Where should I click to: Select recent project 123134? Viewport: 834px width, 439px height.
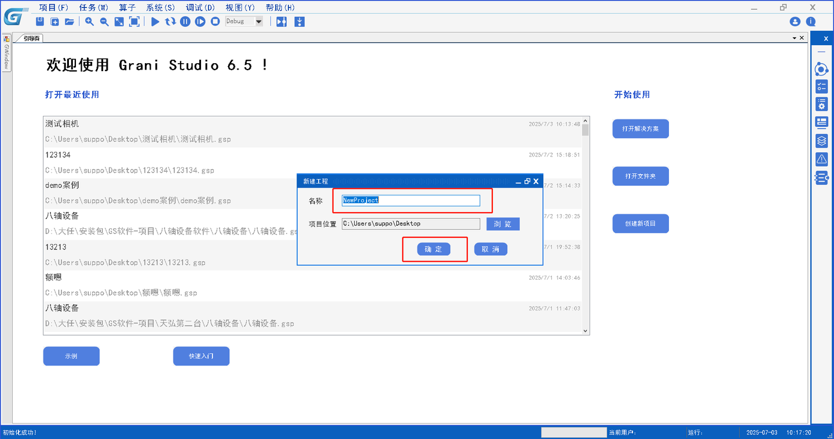click(313, 163)
